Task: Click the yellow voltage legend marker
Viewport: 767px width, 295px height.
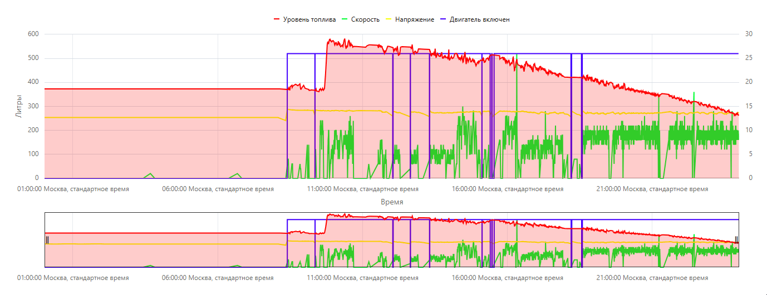Action: pos(389,19)
